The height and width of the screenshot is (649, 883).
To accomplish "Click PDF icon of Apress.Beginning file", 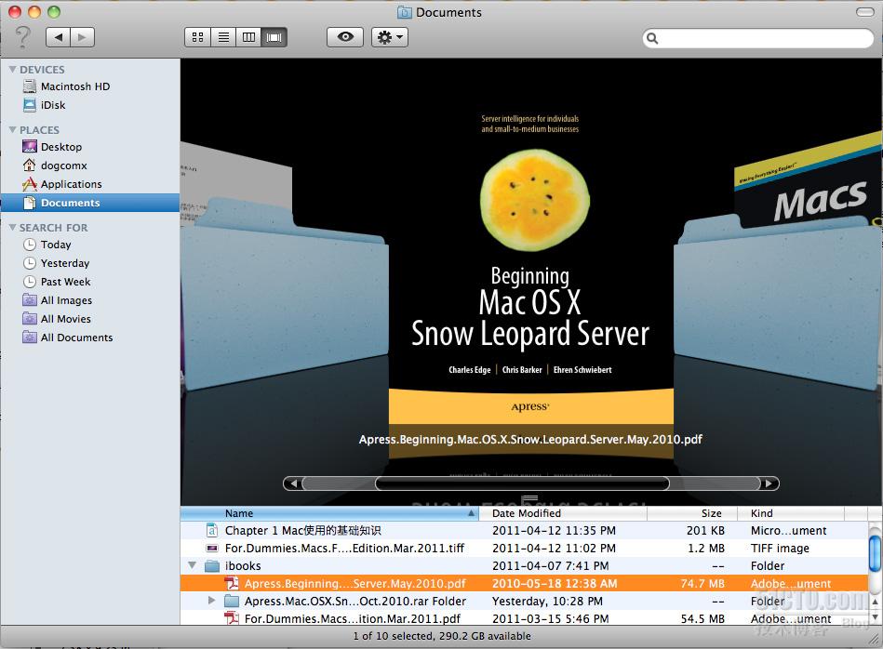I will (232, 583).
